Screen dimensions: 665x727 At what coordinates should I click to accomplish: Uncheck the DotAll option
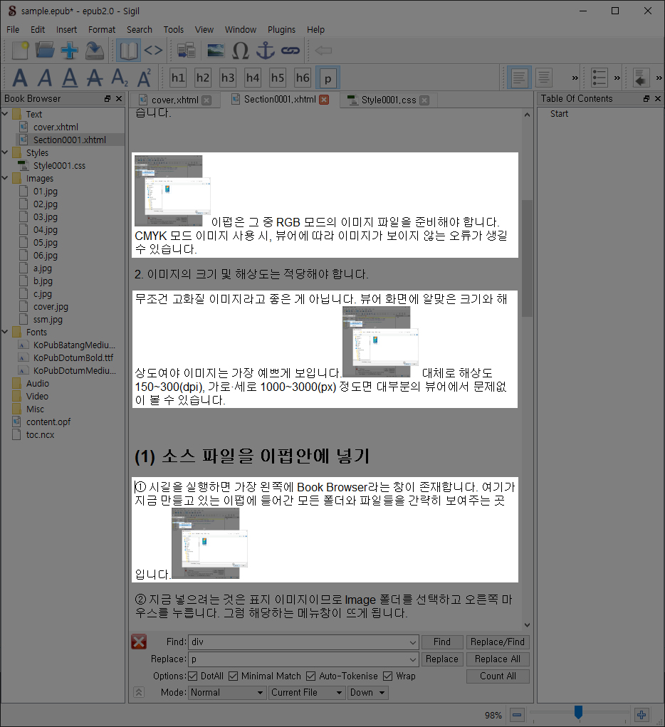193,676
